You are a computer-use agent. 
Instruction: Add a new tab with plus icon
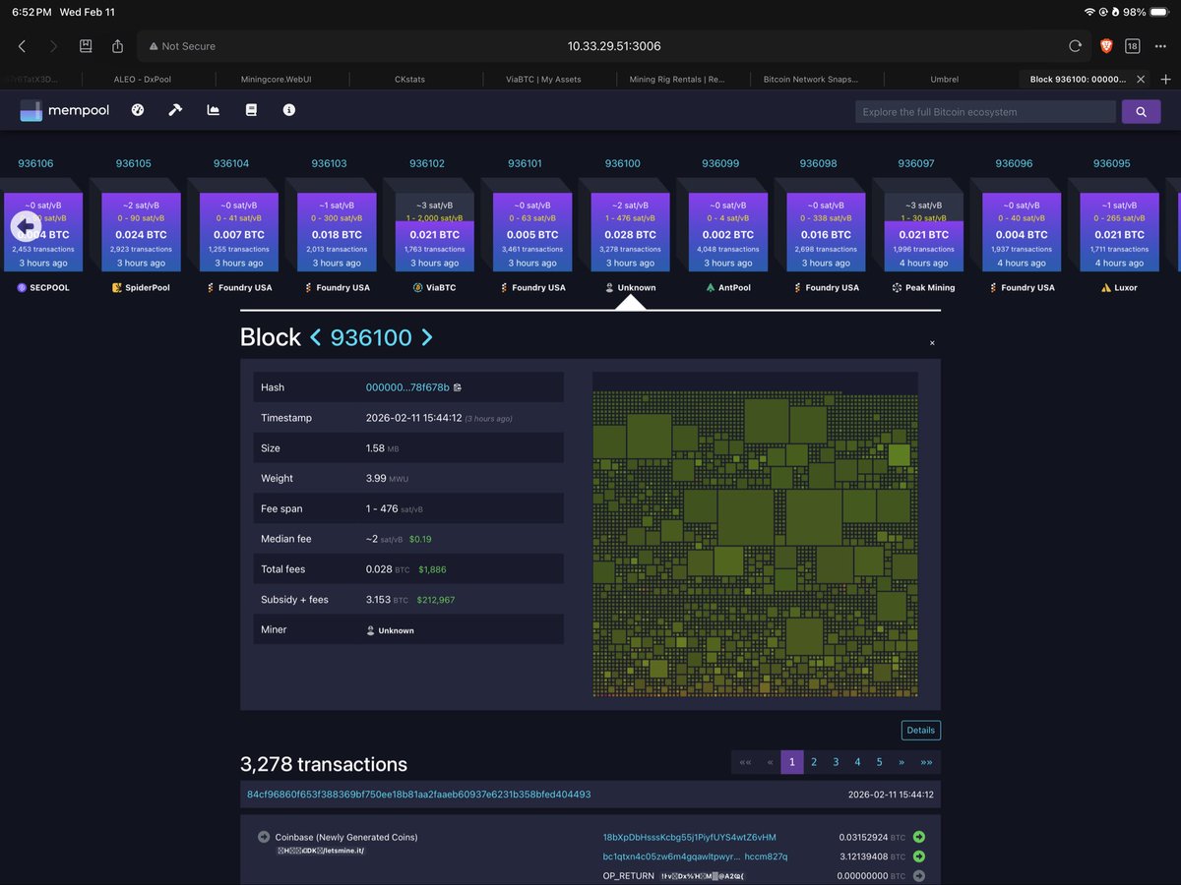tap(1166, 79)
